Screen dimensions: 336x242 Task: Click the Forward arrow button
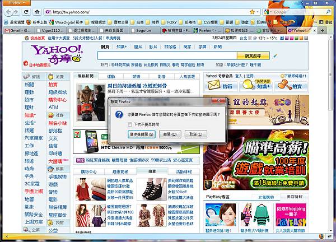pyautogui.click(x=16, y=12)
